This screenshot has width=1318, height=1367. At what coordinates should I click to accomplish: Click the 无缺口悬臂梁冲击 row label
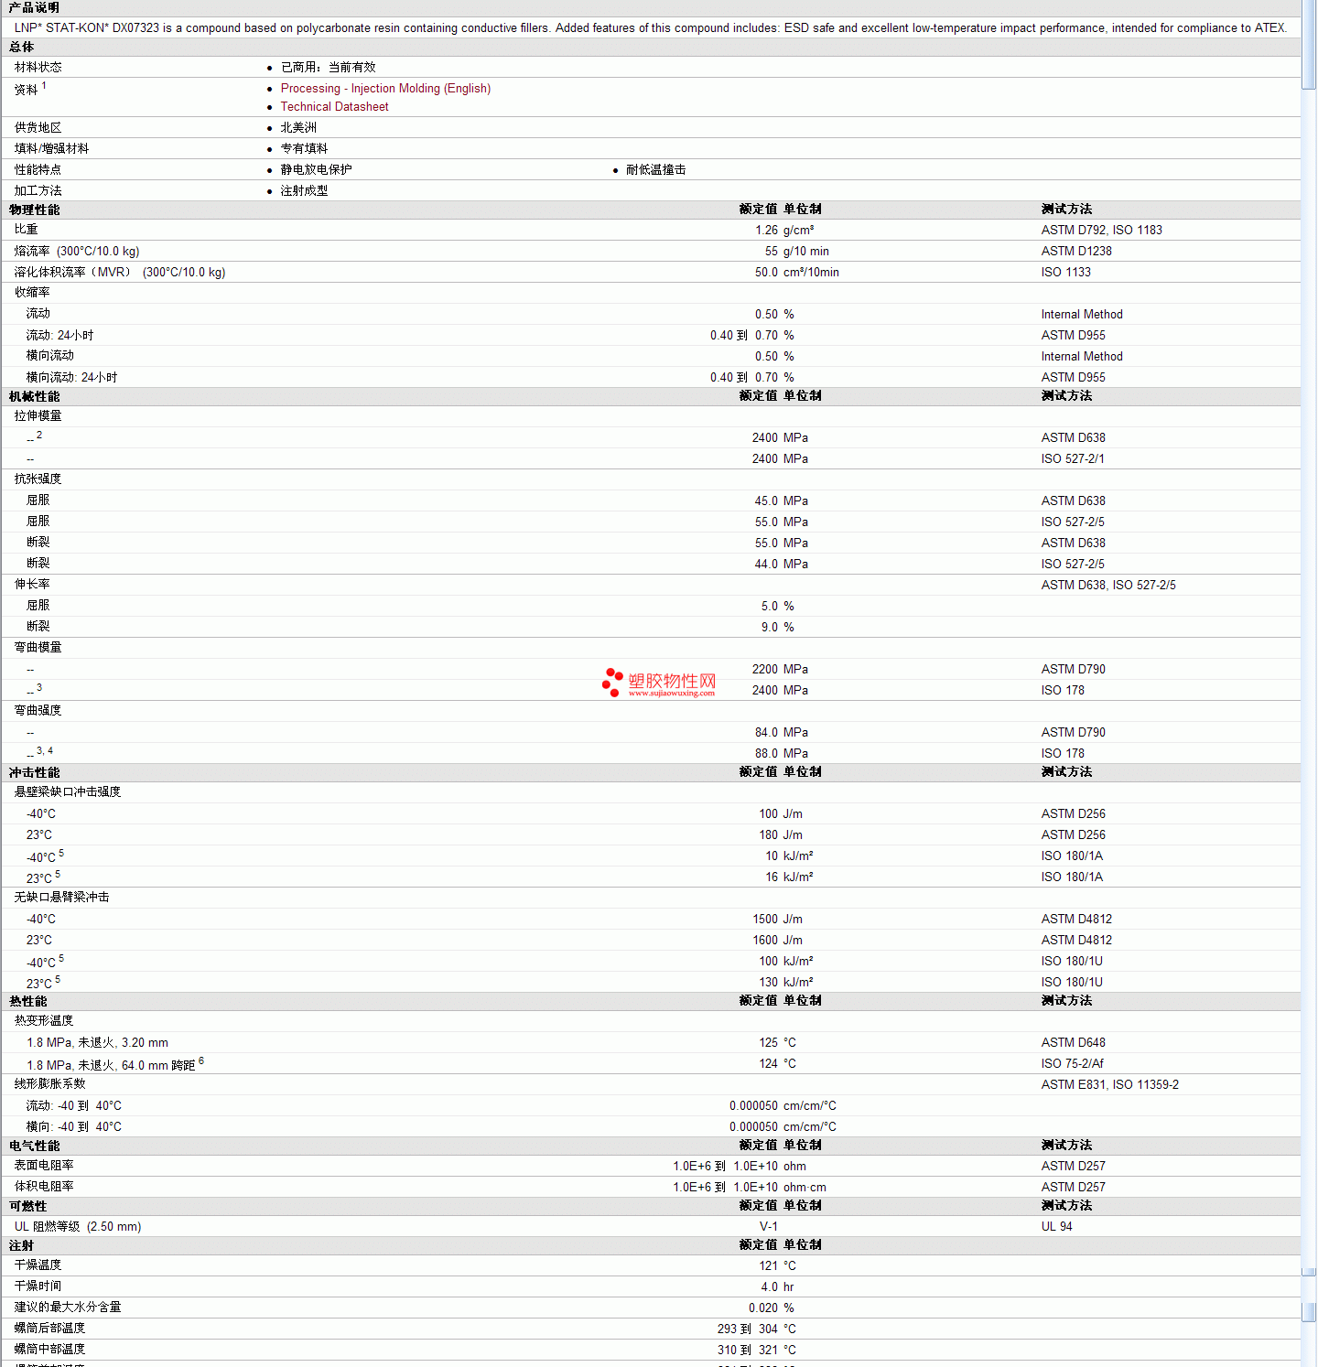coord(61,898)
